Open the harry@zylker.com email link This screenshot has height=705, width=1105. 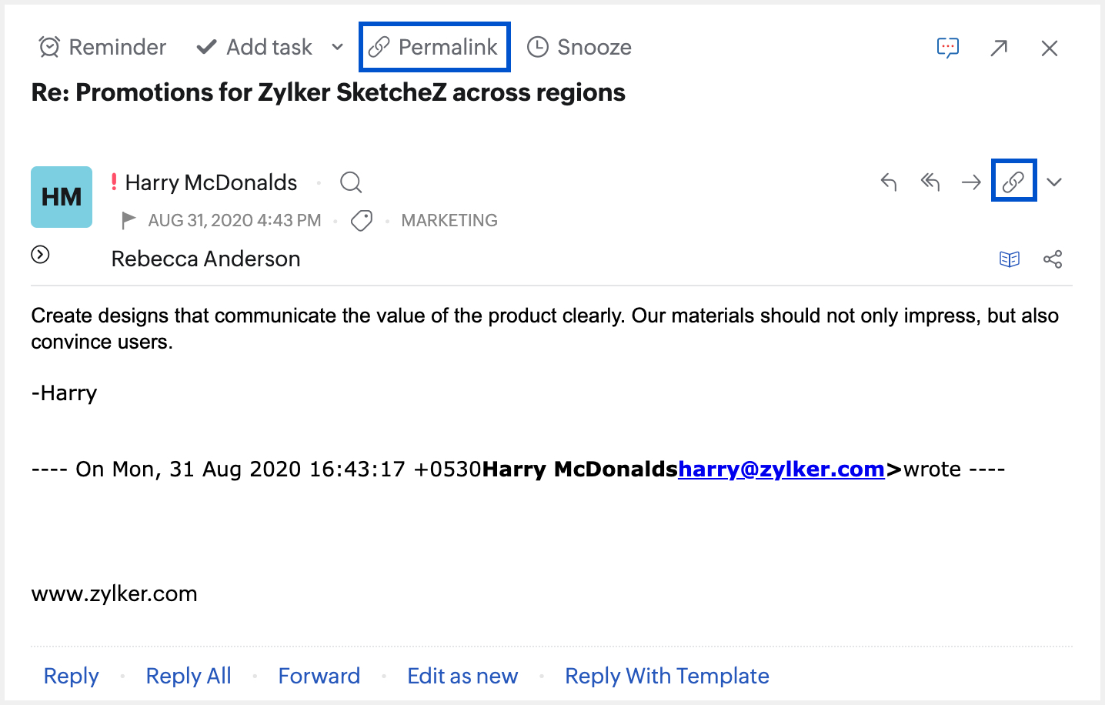click(781, 469)
